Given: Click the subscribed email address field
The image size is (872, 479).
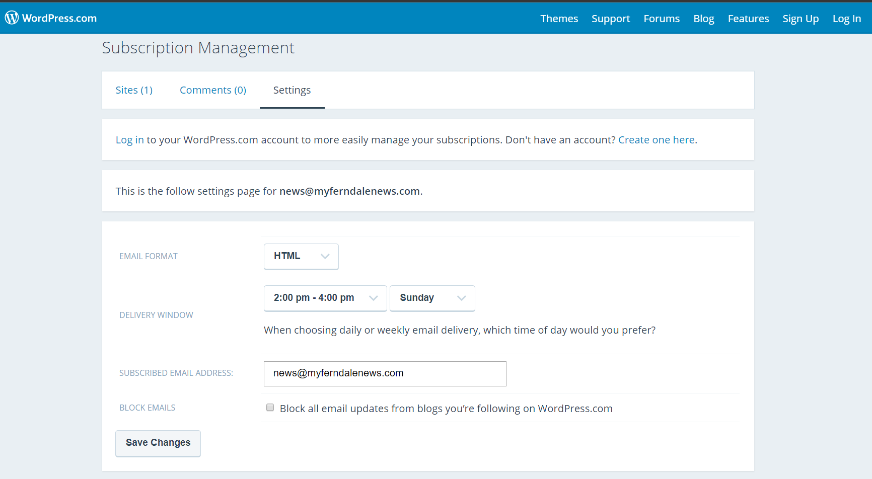Looking at the screenshot, I should coord(385,373).
